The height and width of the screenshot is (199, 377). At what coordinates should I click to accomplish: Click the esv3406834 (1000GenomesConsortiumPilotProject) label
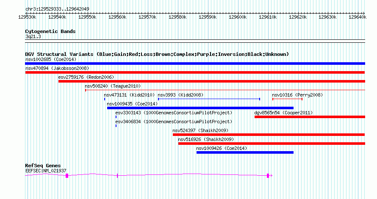[x=174, y=122]
